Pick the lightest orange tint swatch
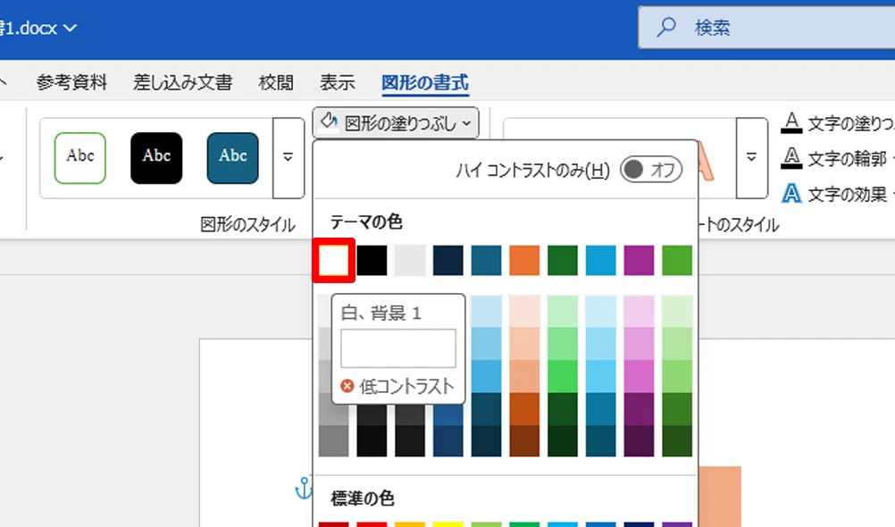 tap(524, 311)
